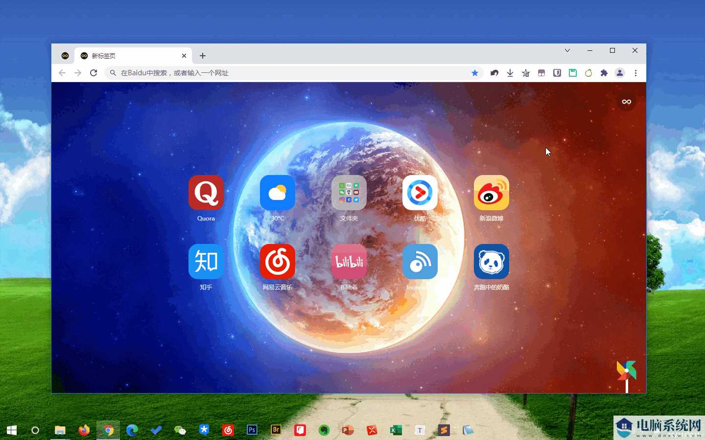The image size is (705, 440).
Task: Reload the page
Action: (x=94, y=73)
